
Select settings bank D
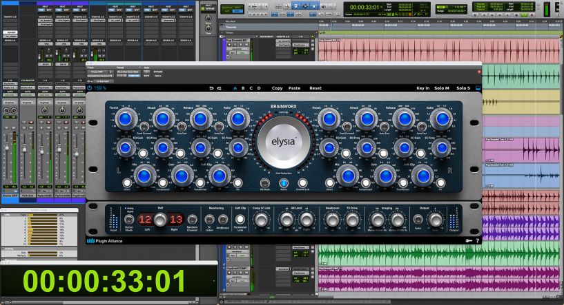[x=259, y=88]
